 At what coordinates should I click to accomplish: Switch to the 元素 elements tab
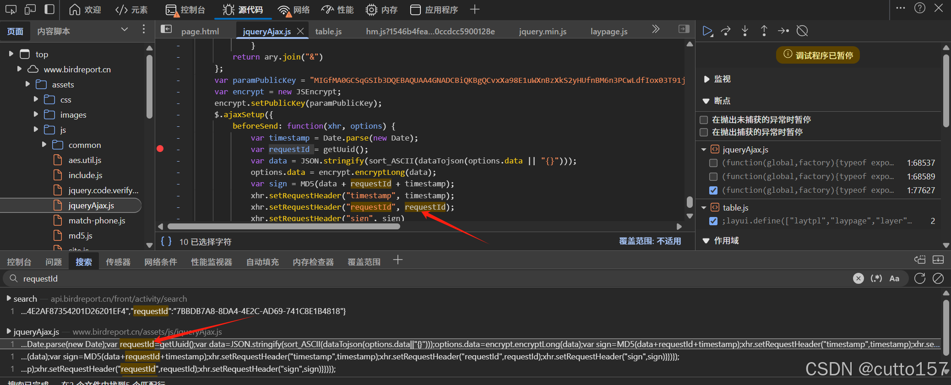click(132, 10)
